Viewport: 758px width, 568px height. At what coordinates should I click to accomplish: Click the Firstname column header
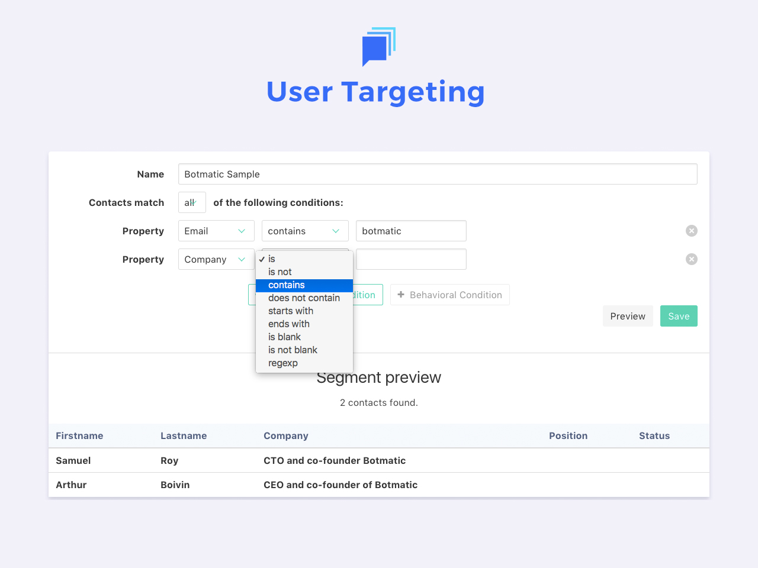[79, 435]
